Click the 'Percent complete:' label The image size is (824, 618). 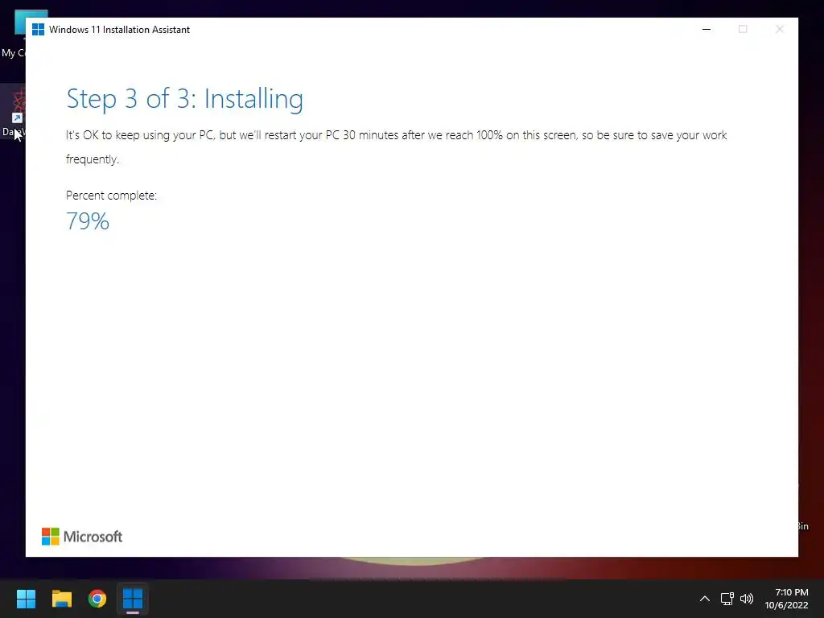111,196
